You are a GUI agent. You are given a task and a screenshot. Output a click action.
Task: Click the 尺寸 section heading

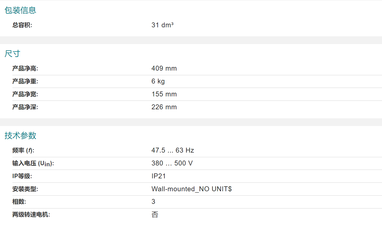point(12,54)
